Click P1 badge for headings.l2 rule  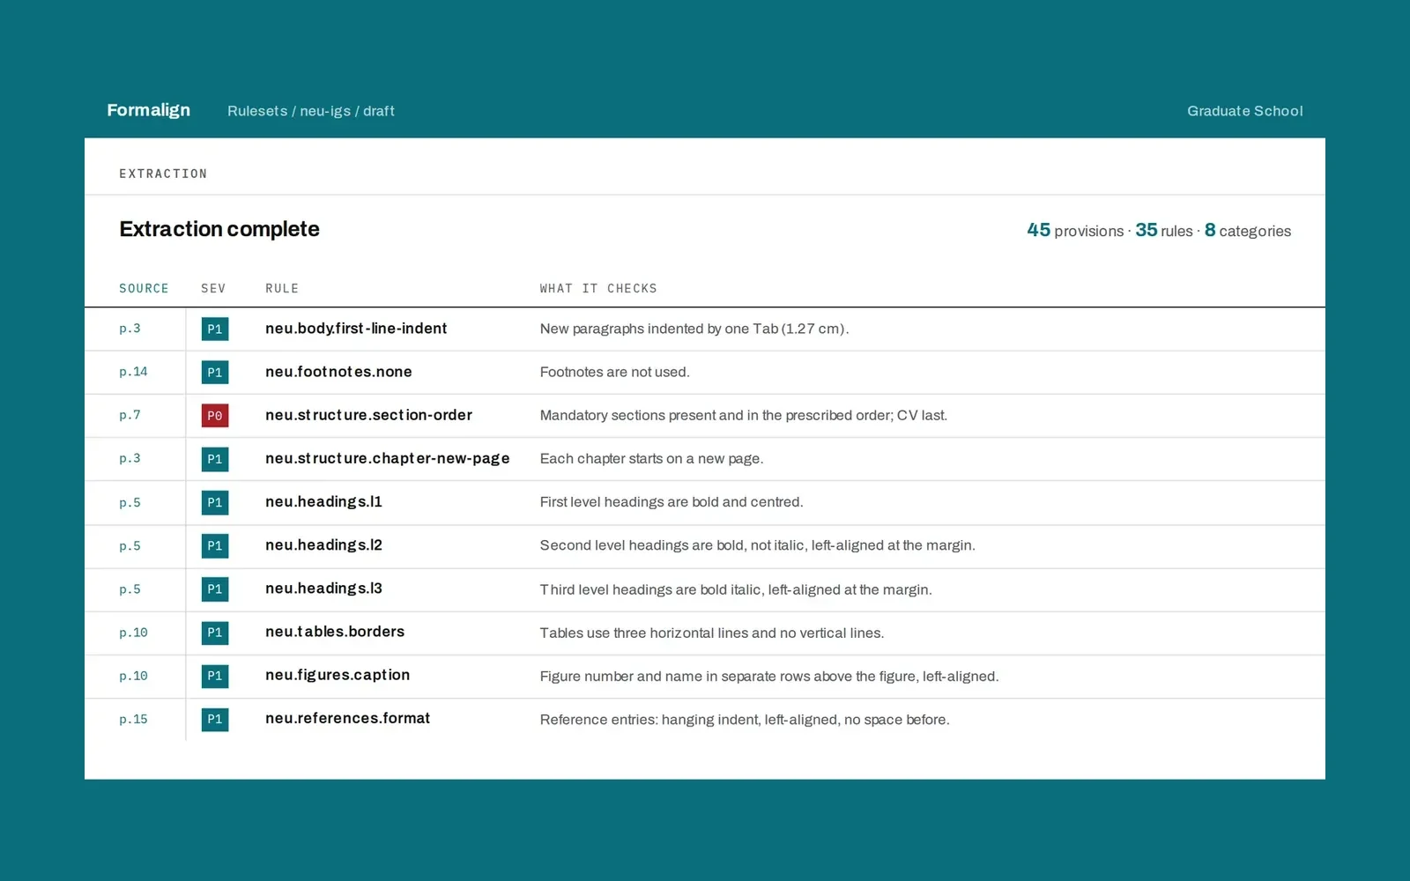[x=215, y=546]
